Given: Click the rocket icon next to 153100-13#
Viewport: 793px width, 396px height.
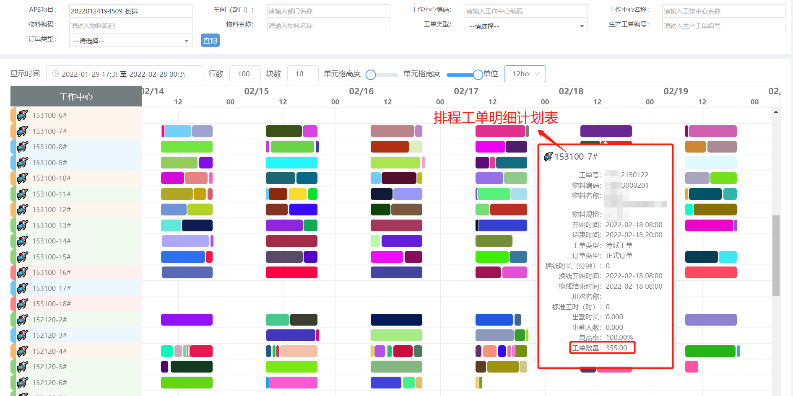Looking at the screenshot, I should click(22, 225).
